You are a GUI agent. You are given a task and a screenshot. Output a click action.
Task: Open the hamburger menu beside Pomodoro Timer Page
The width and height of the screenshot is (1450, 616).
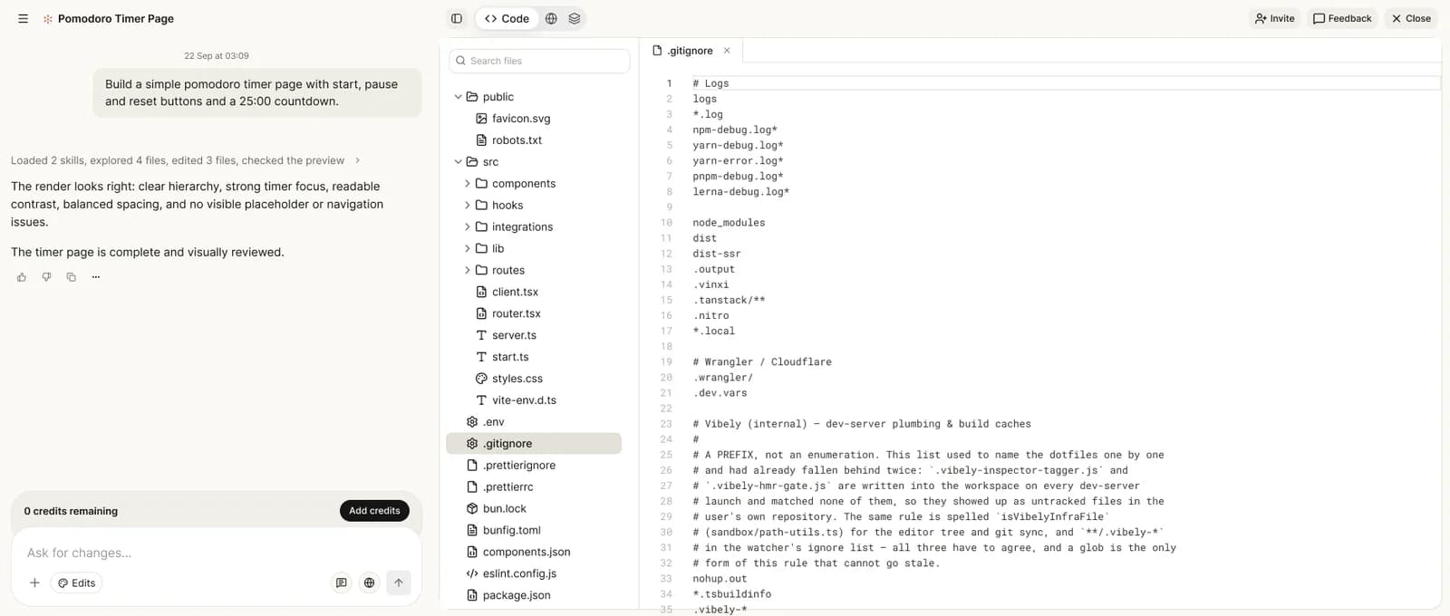(x=23, y=18)
